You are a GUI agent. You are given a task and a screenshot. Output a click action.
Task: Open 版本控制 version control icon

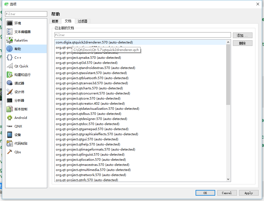click(x=10, y=109)
